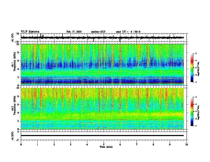Click the "Time (min)" axis label
Screen dimensions: 210x162
(x=106, y=147)
